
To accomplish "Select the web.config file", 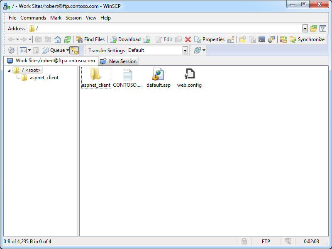I will [x=189, y=78].
